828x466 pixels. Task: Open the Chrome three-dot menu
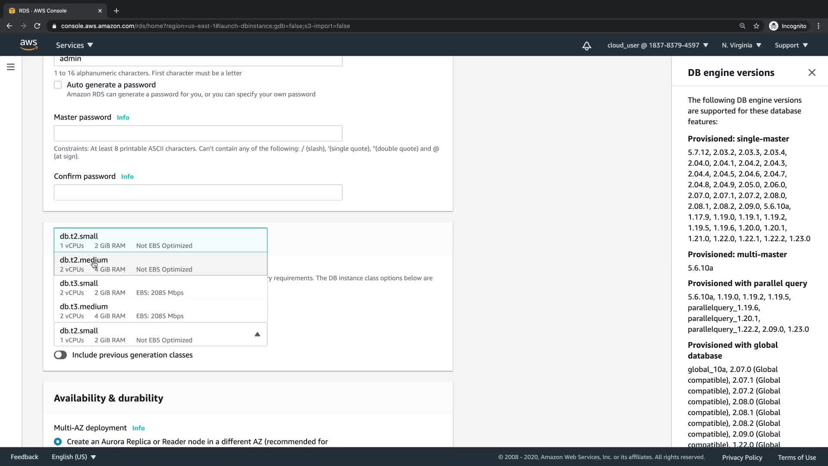click(x=818, y=26)
